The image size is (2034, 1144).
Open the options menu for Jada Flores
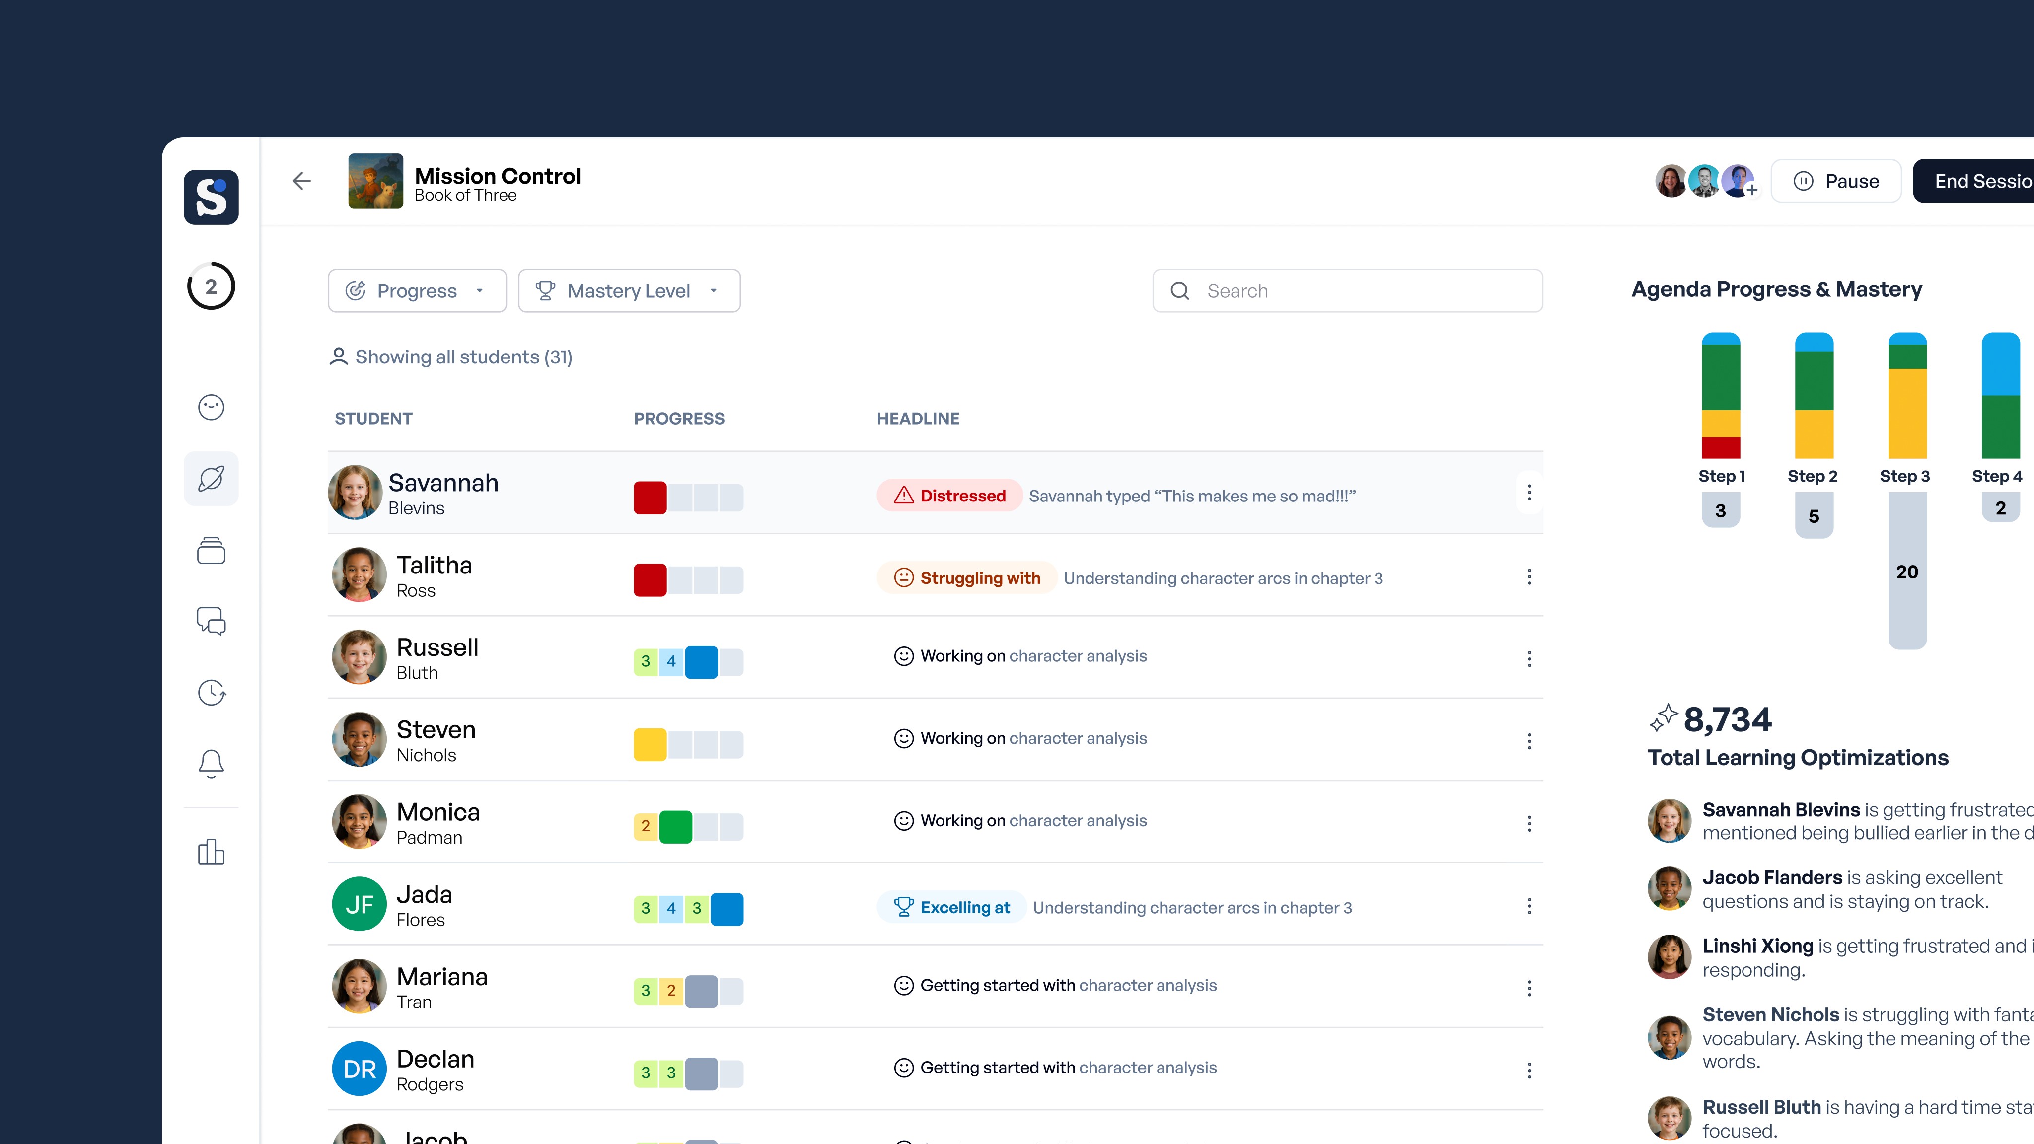(x=1528, y=906)
